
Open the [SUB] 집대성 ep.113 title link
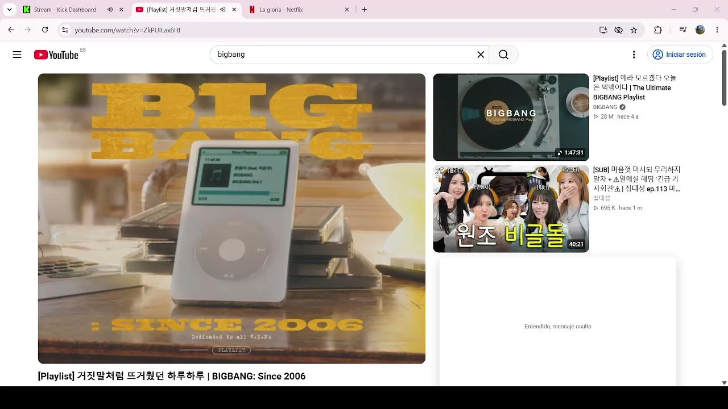636,179
